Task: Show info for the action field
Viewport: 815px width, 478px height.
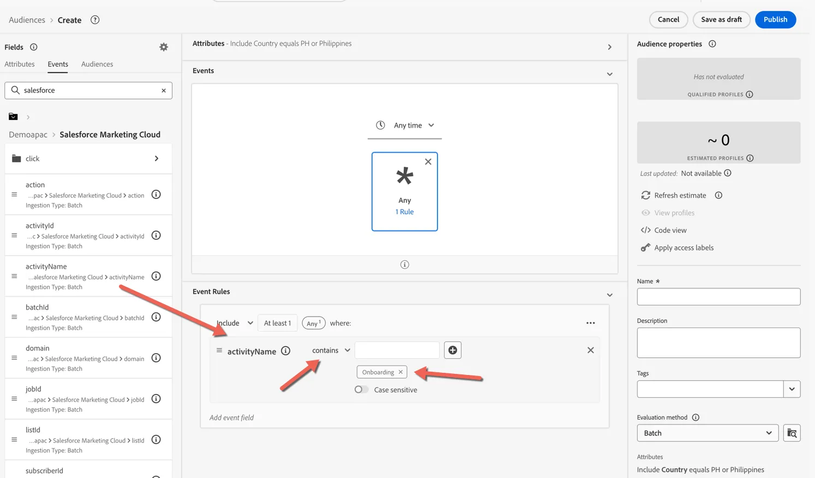Action: [156, 195]
